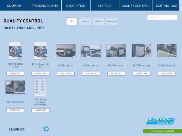
Task: Filter content by Videos
Action: point(98,21)
